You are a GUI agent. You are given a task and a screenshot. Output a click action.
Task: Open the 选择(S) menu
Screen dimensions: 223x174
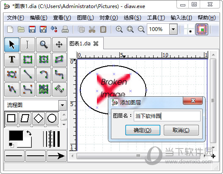click(132, 18)
